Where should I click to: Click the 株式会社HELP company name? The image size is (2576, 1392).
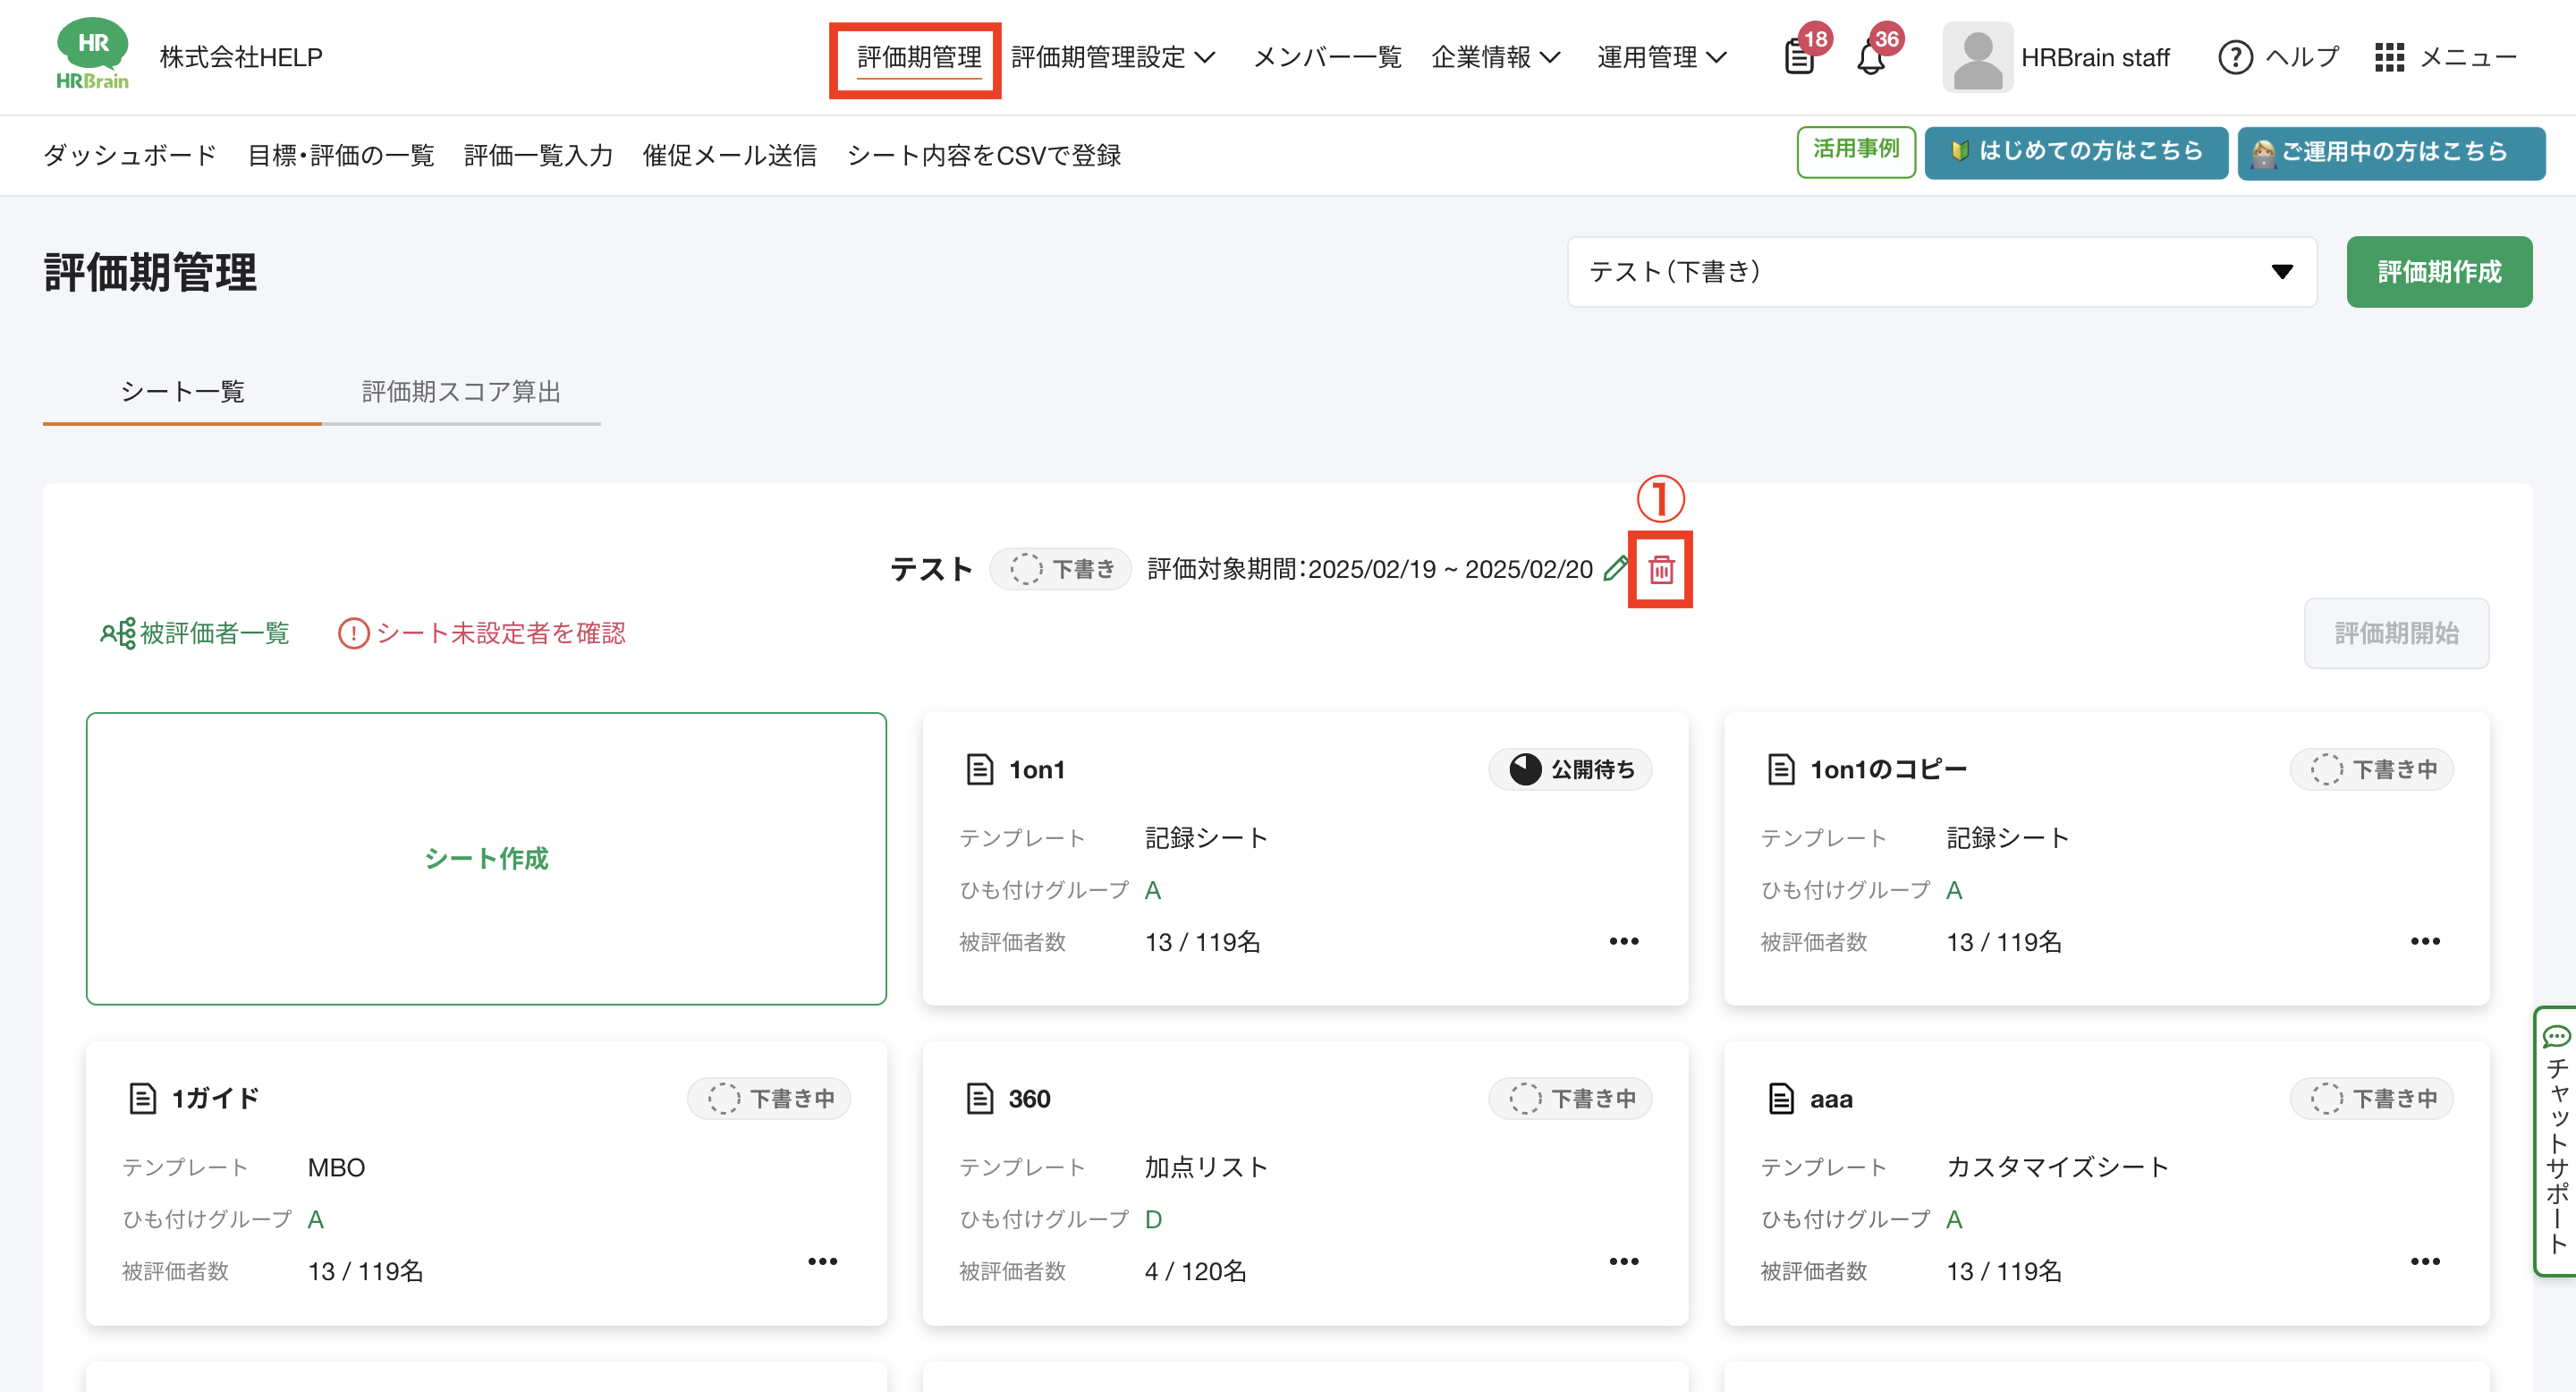(x=241, y=57)
